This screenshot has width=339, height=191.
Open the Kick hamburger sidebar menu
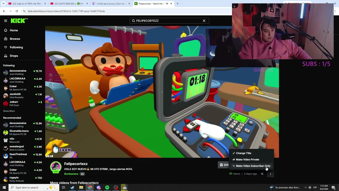(x=6, y=21)
